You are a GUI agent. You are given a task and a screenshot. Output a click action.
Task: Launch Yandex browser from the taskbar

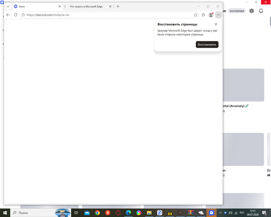pos(108,213)
